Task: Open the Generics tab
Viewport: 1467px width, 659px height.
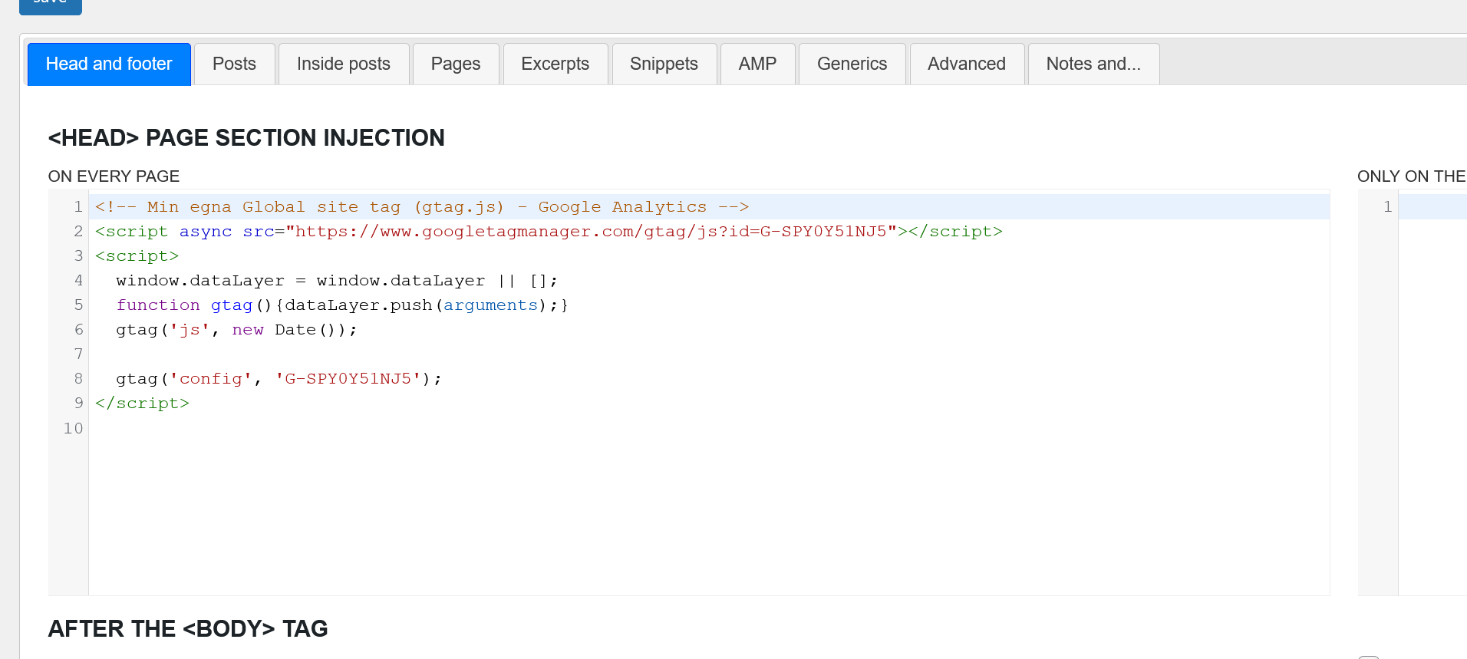Action: (x=852, y=64)
